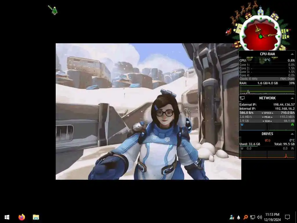Screen dimensions: 297x223
Task: Click the 'Core 4:' row
Action: [x=267, y=75]
